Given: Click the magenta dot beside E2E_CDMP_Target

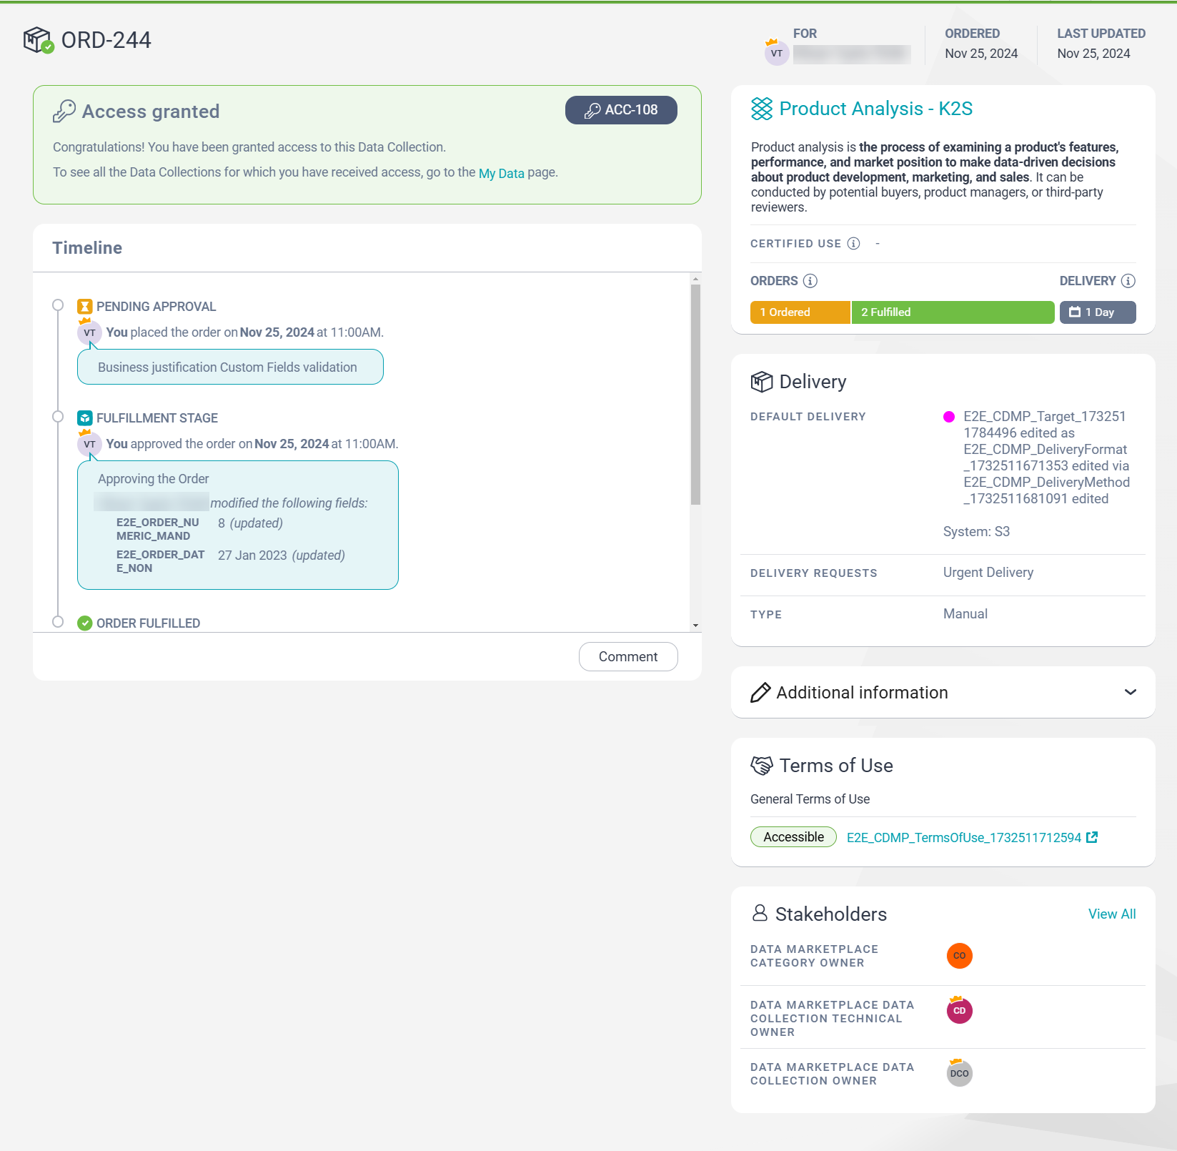Looking at the screenshot, I should [x=949, y=417].
